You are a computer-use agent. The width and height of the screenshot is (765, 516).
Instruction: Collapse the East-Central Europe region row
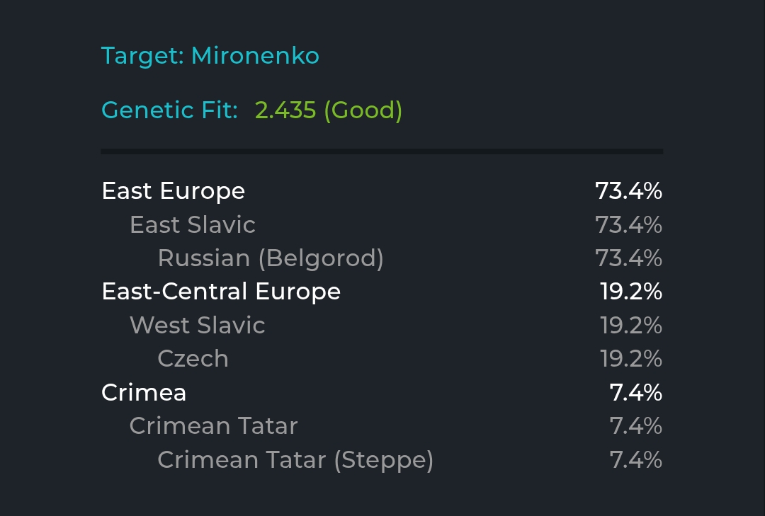point(382,292)
